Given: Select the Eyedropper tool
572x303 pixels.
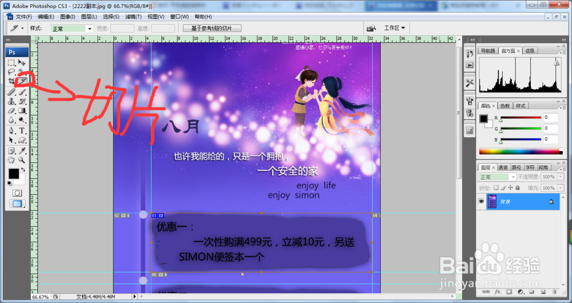Looking at the screenshot, I should tap(22, 151).
